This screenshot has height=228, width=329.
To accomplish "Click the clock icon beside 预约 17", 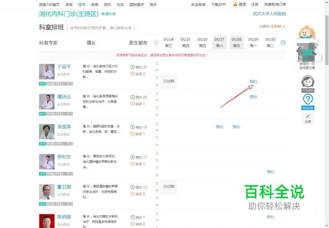I will (133, 157).
